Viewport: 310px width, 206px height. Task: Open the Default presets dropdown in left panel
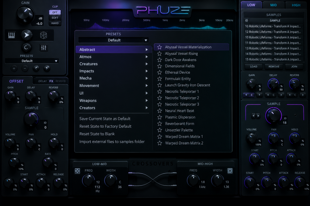point(32,61)
